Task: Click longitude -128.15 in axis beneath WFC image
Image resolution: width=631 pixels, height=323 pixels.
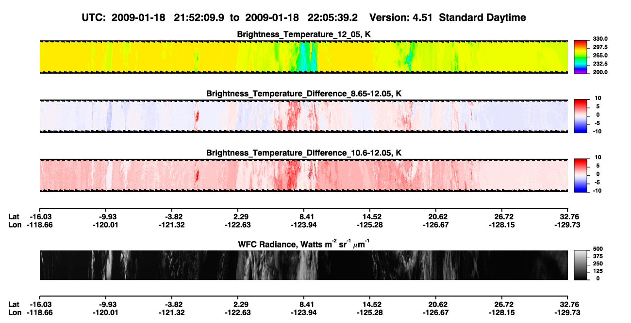Action: click(501, 312)
